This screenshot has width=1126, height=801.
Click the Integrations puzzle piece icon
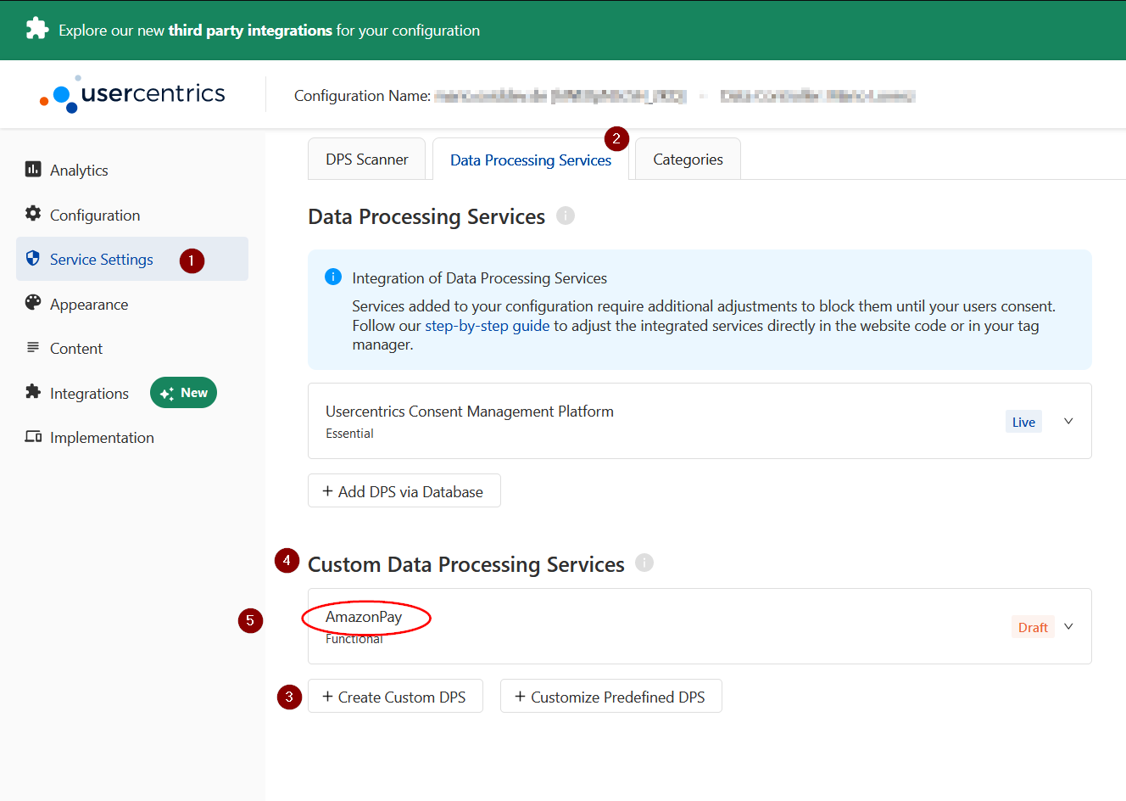(33, 392)
